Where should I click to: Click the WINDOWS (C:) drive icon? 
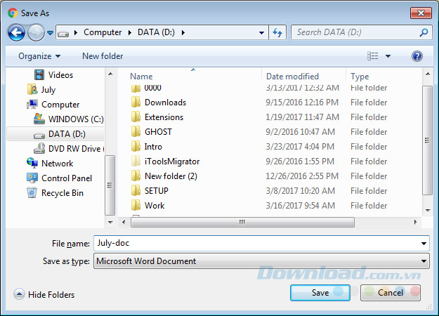click(x=39, y=119)
